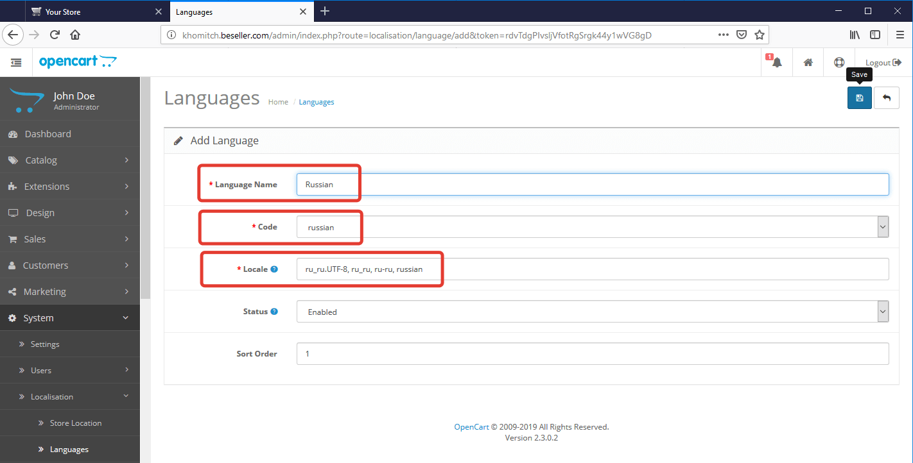The image size is (913, 463).
Task: Open a new browser tab with the plus icon
Action: tap(325, 11)
